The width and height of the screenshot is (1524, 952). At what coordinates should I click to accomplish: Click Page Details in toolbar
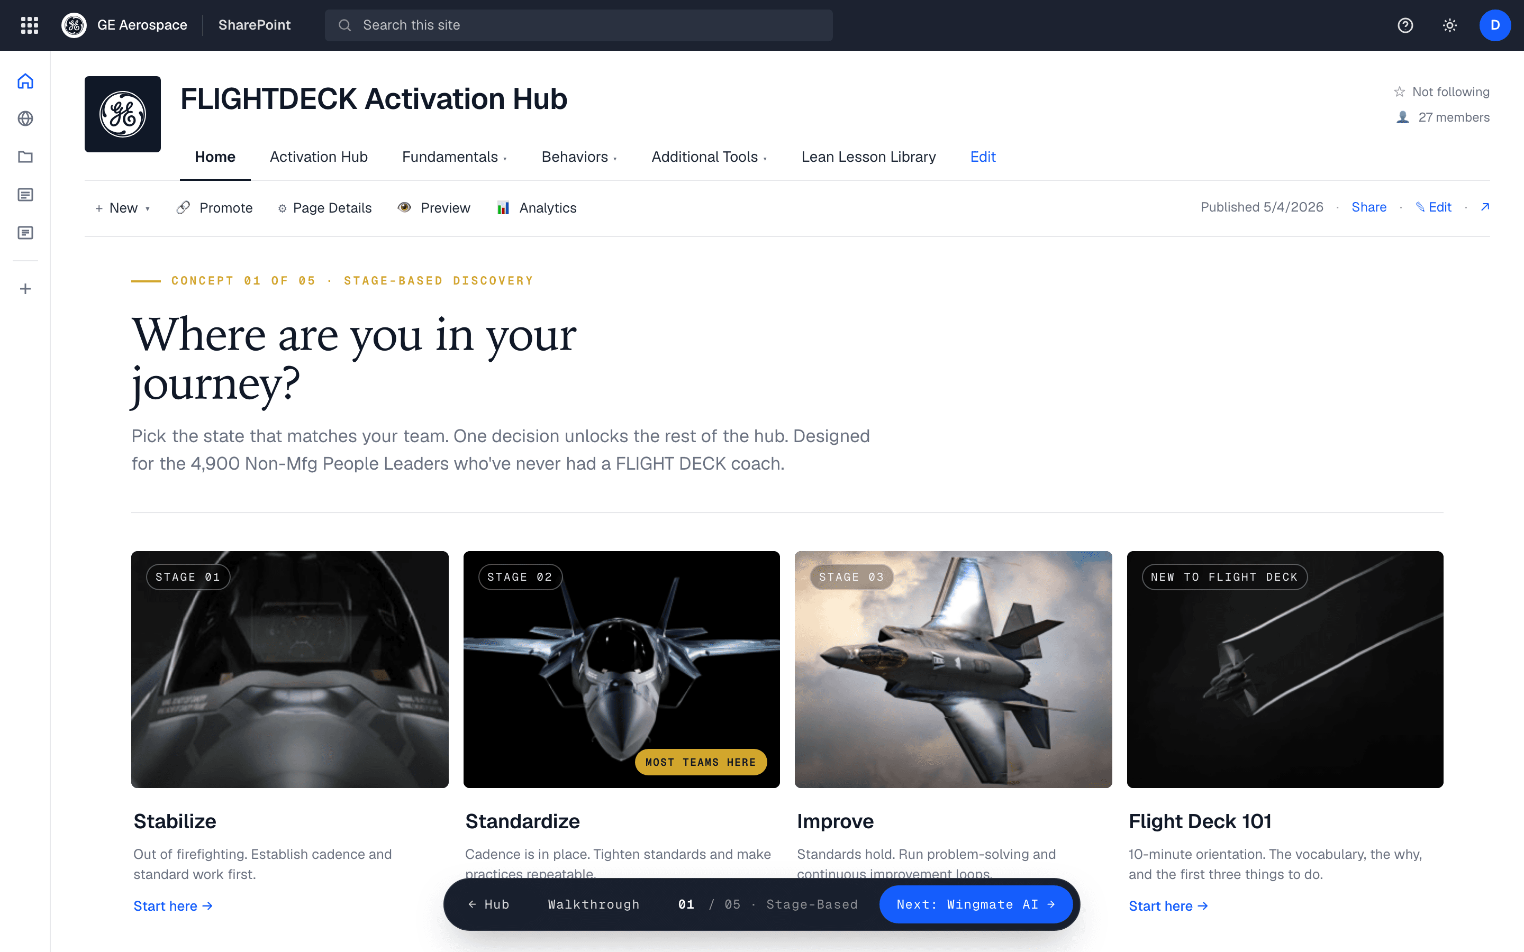(325, 208)
